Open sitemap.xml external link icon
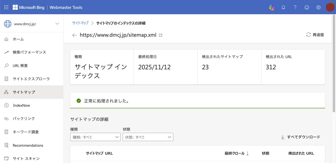 pos(160,35)
